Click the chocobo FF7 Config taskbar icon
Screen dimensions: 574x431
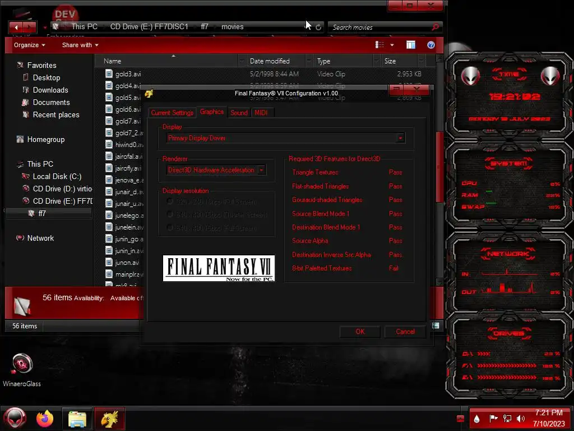(110, 419)
